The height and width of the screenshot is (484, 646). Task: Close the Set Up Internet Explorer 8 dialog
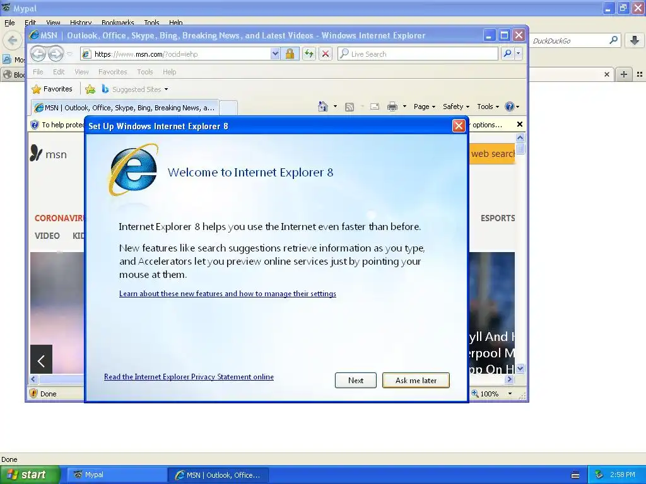459,125
